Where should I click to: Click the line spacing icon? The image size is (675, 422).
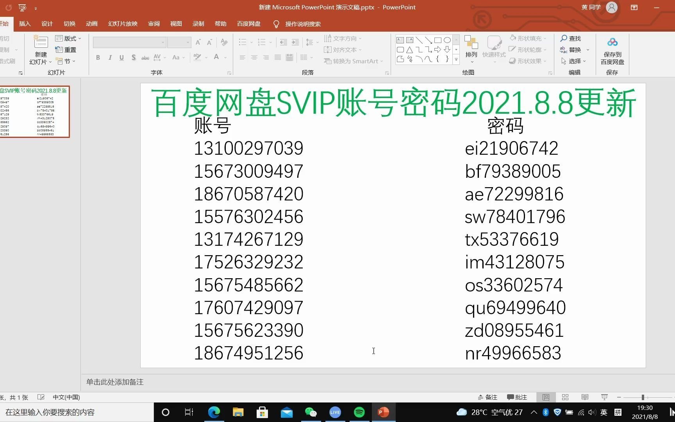[x=309, y=42]
